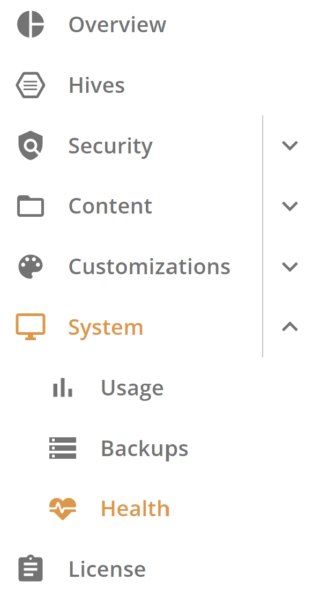The width and height of the screenshot is (335, 594).
Task: Expand the Customizations submenu chevron
Action: pos(290,267)
